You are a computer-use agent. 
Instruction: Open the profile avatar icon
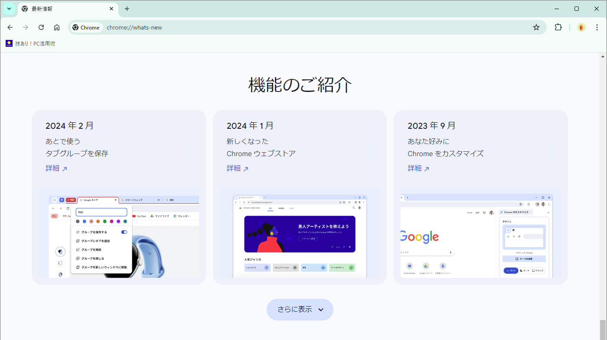(x=582, y=27)
